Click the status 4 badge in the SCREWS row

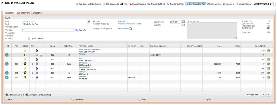coord(7,64)
